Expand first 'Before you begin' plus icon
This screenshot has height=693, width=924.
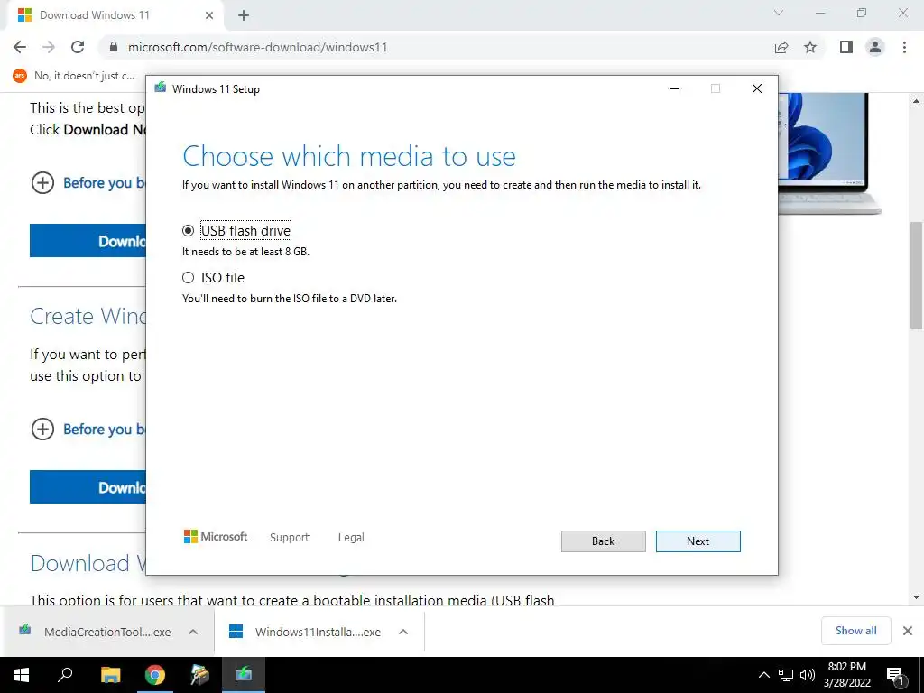42,182
